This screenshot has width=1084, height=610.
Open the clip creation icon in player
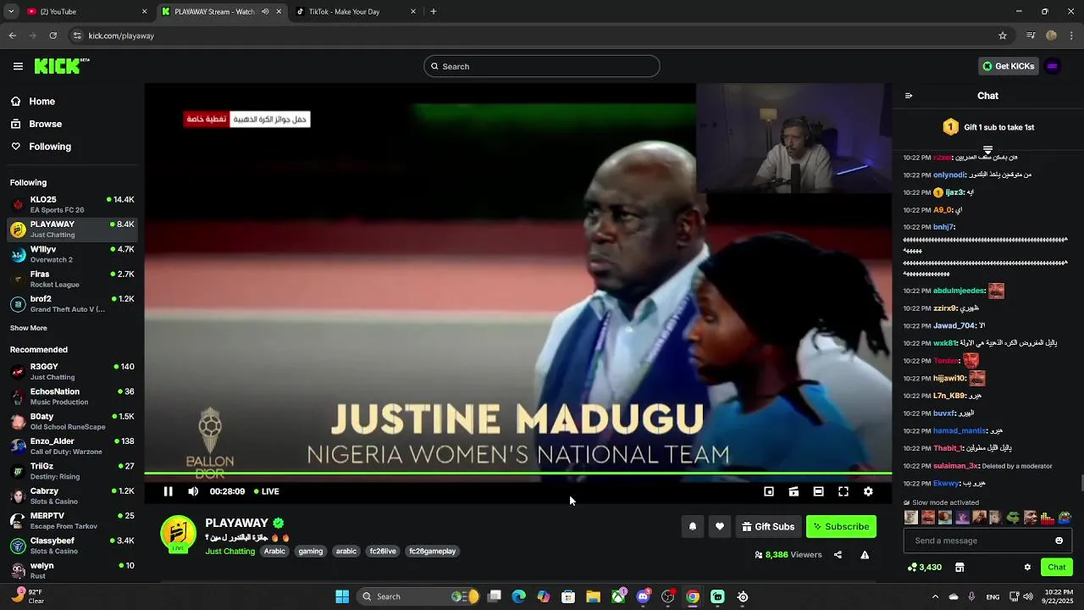(794, 491)
